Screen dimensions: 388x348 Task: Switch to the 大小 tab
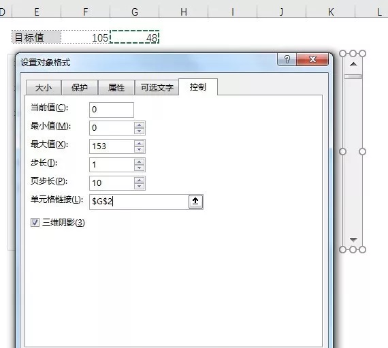pyautogui.click(x=44, y=88)
